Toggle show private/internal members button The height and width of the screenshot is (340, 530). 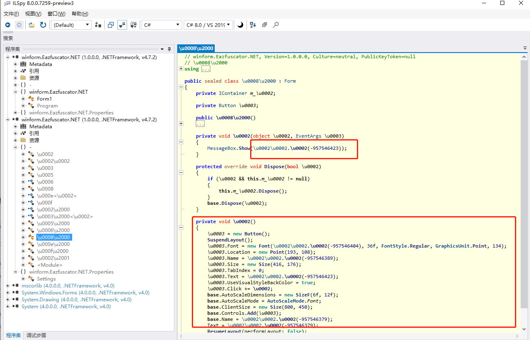[x=122, y=25]
